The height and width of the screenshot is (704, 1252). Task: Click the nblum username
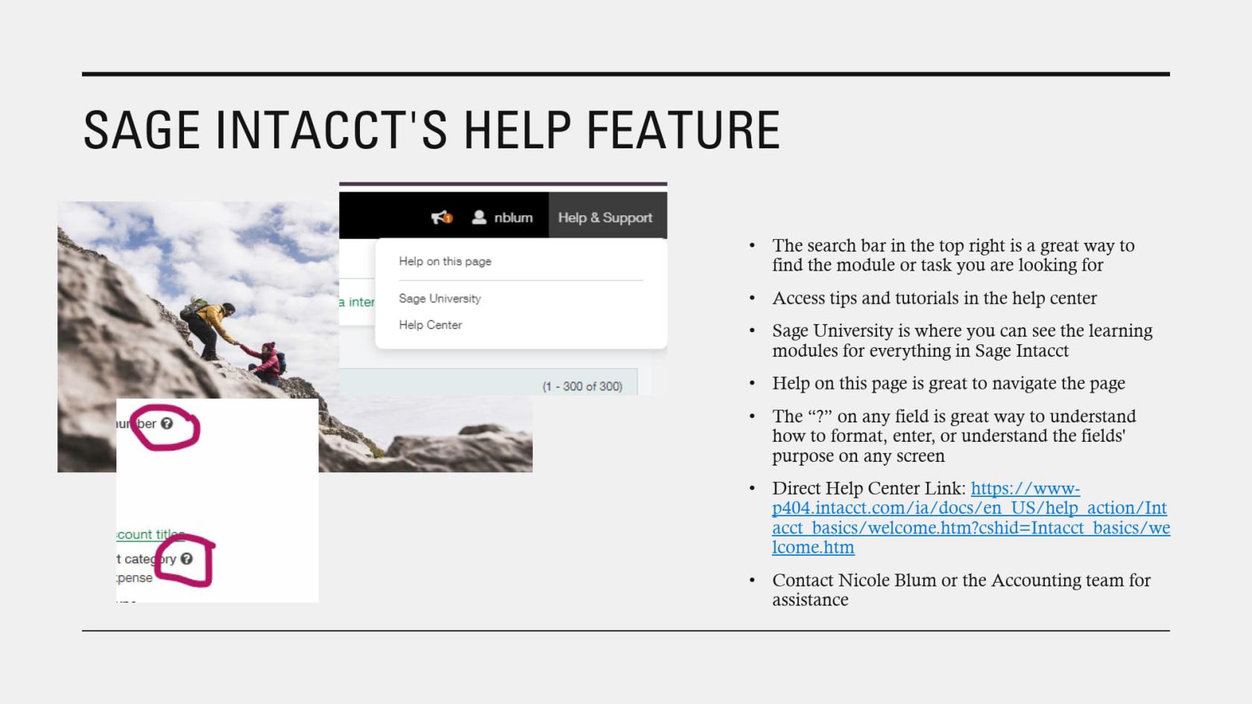click(x=513, y=218)
